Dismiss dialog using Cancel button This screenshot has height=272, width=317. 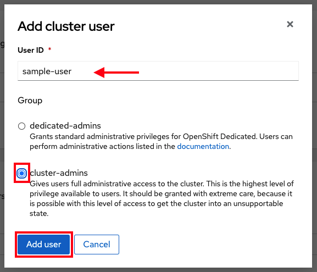[x=97, y=245]
